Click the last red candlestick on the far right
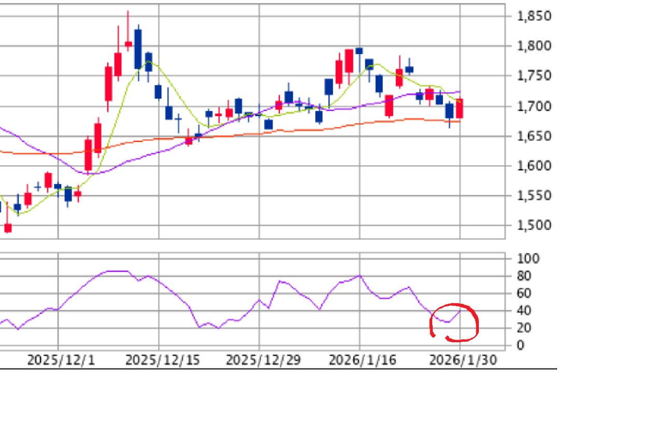This screenshot has width=653, height=422. (459, 108)
